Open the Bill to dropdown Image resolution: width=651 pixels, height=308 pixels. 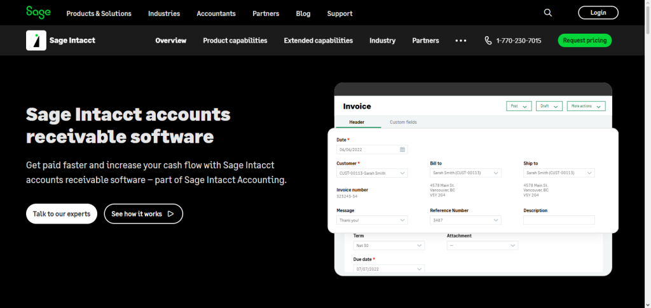coord(465,173)
